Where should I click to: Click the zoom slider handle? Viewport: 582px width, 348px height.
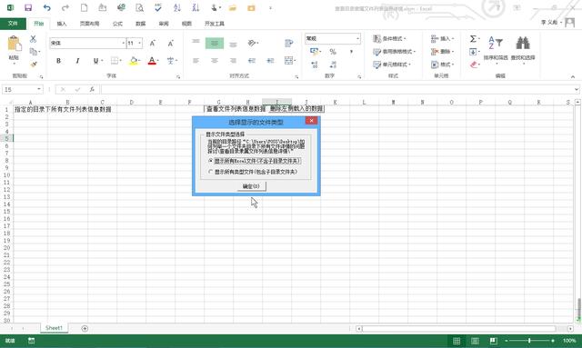tap(529, 341)
